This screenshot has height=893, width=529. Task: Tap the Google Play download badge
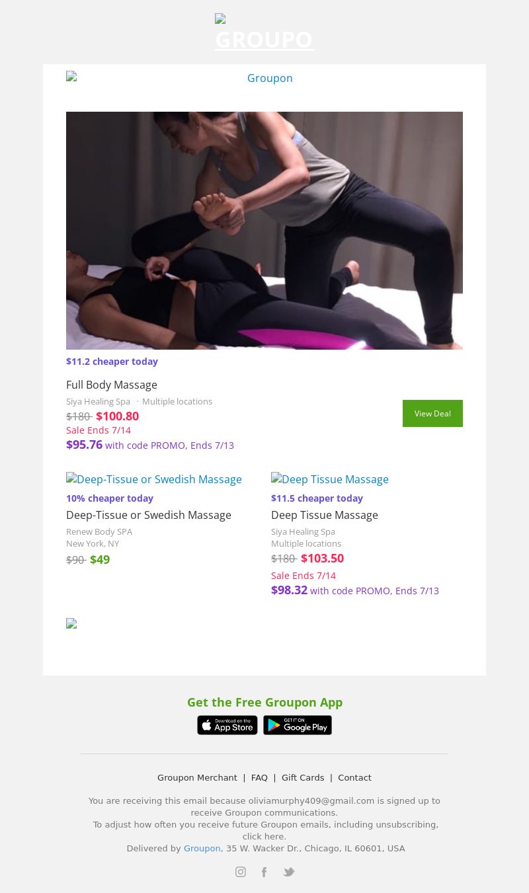point(298,725)
